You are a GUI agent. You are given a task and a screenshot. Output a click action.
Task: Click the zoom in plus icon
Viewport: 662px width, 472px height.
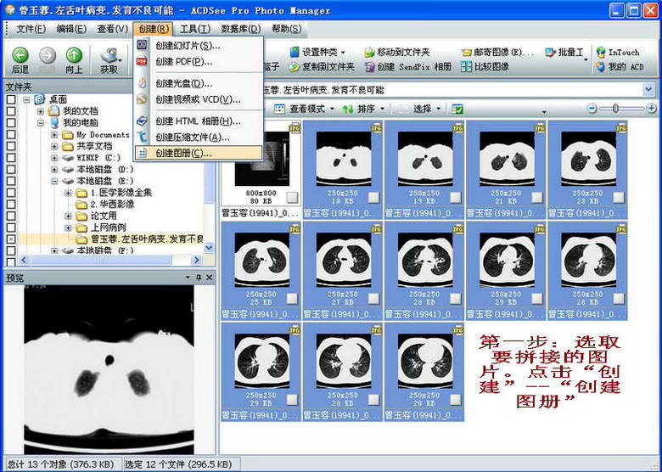pos(651,109)
